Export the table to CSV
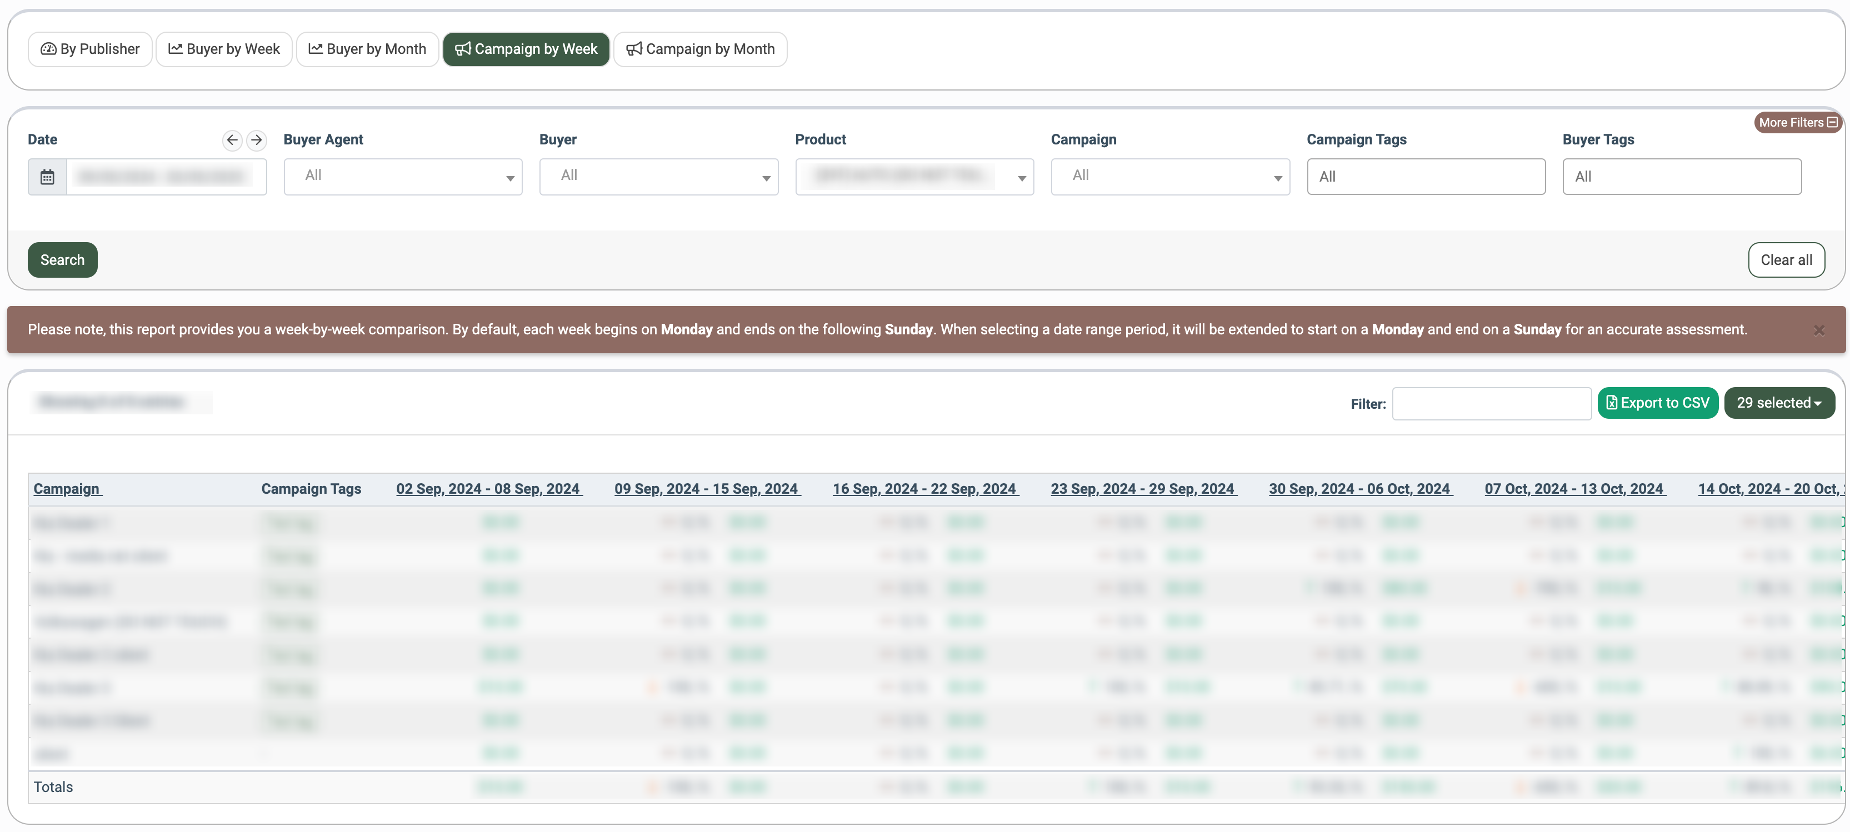Viewport: 1850px width, 832px height. point(1657,403)
